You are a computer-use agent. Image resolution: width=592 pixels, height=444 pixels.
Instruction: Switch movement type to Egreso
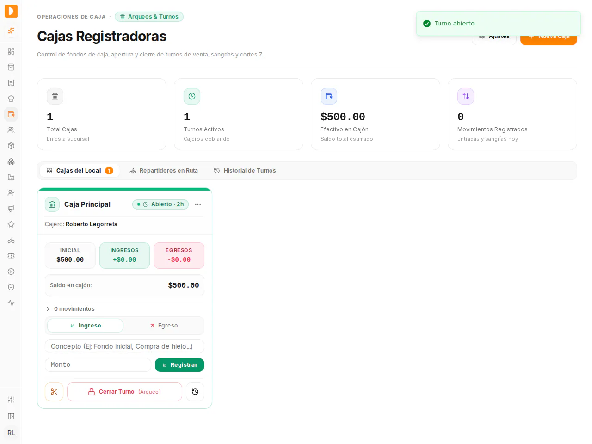click(x=164, y=326)
